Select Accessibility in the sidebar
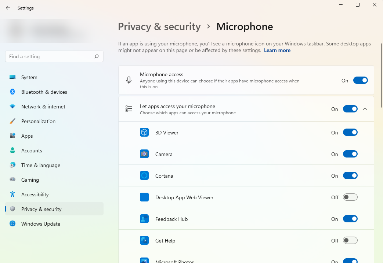This screenshot has width=383, height=263. 35,195
